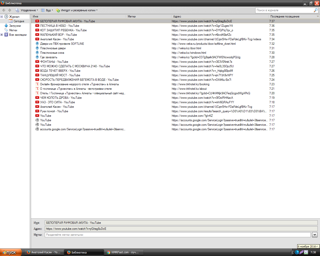Click icon of Пластиковые окна row
Screen dimensions: 320x256
coord(37,53)
